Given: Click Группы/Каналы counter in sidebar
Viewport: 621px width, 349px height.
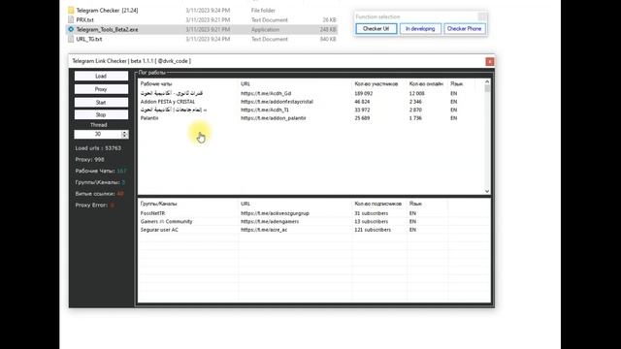Looking at the screenshot, I should [x=100, y=182].
